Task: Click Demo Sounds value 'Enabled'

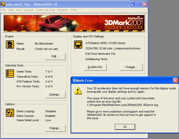Action: (x=50, y=116)
